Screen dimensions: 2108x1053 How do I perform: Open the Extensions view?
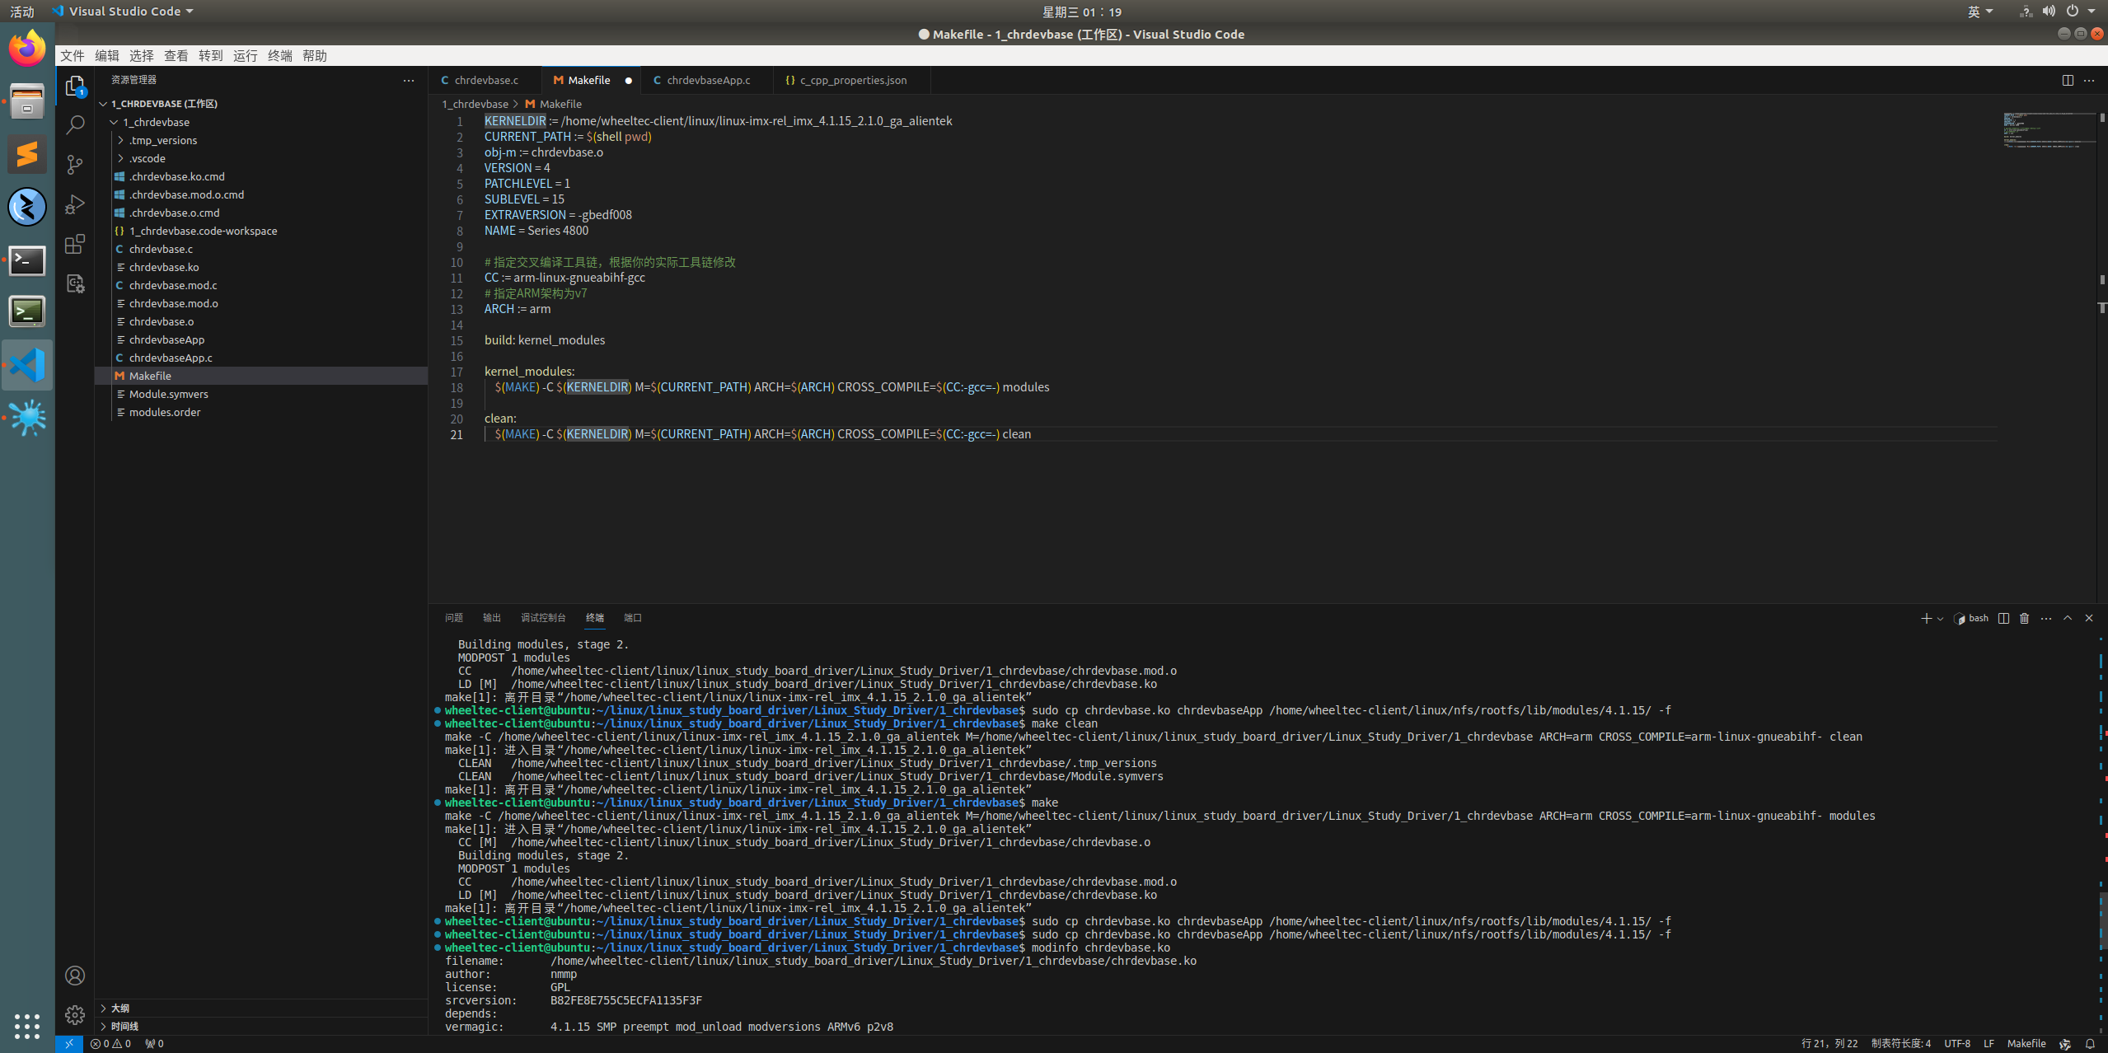click(x=74, y=244)
